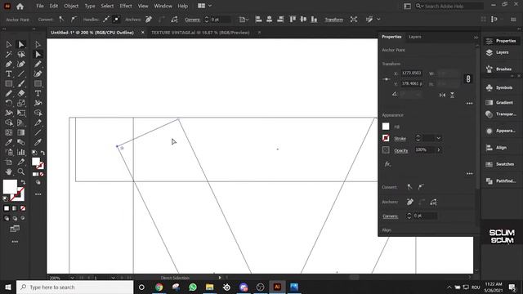The height and width of the screenshot is (294, 523).
Task: Select the Zoom tool
Action: coord(21,172)
